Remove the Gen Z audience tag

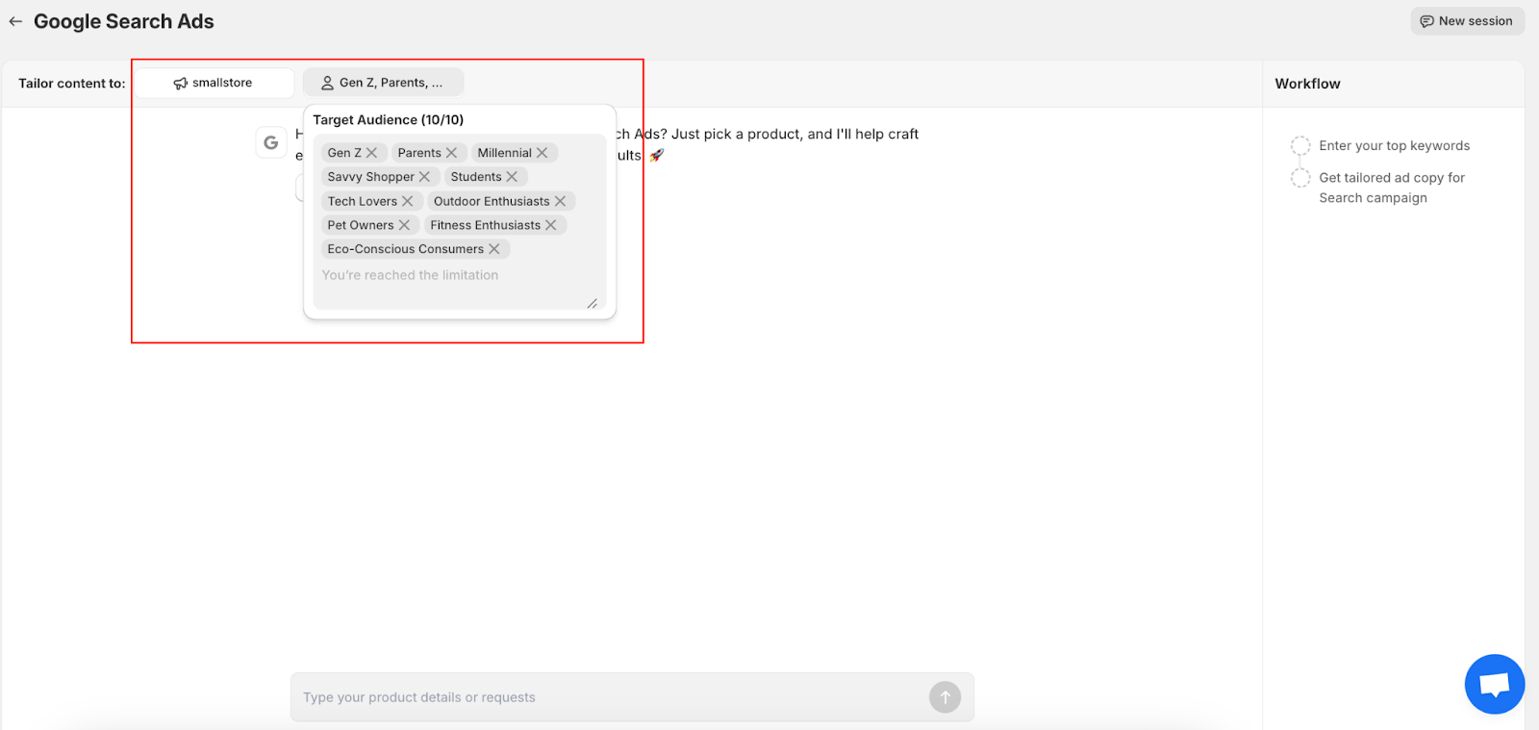pyautogui.click(x=372, y=153)
